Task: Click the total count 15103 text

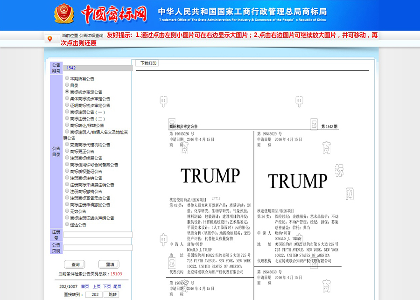Action: (116, 274)
